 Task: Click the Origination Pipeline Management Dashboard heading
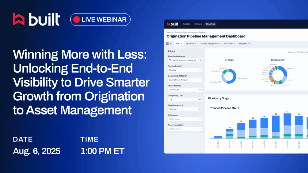pos(206,36)
